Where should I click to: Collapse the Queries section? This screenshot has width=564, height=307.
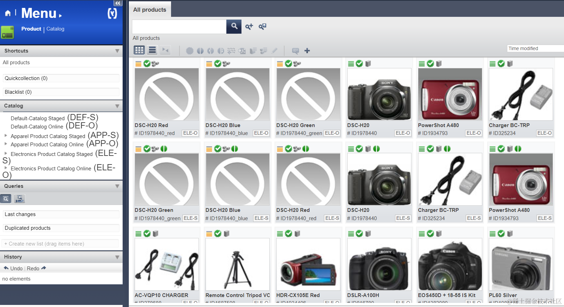pyautogui.click(x=117, y=186)
